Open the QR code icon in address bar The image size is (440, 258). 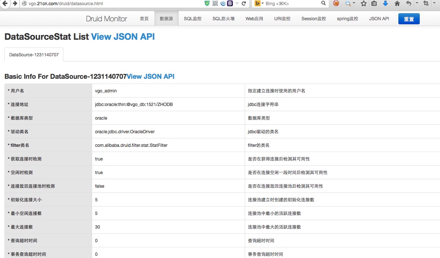(x=215, y=3)
